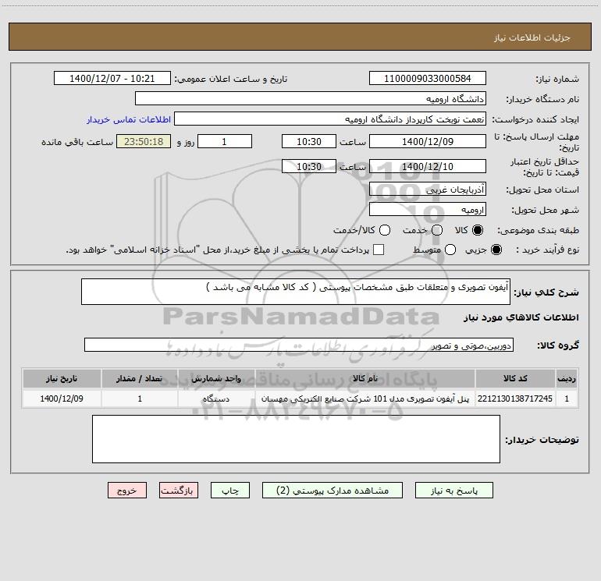Click delivery city ارومیه field
This screenshot has height=581, width=601.
428,209
